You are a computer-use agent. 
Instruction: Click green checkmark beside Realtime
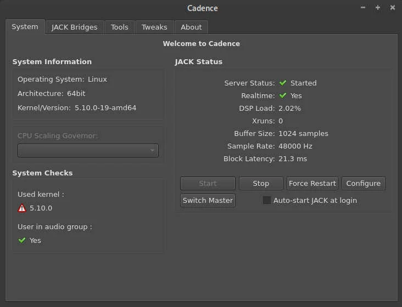pos(283,95)
